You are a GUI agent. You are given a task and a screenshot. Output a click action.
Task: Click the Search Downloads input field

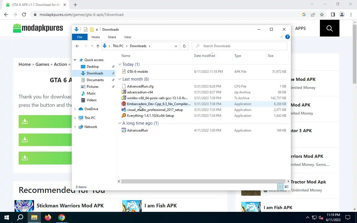click(x=240, y=46)
